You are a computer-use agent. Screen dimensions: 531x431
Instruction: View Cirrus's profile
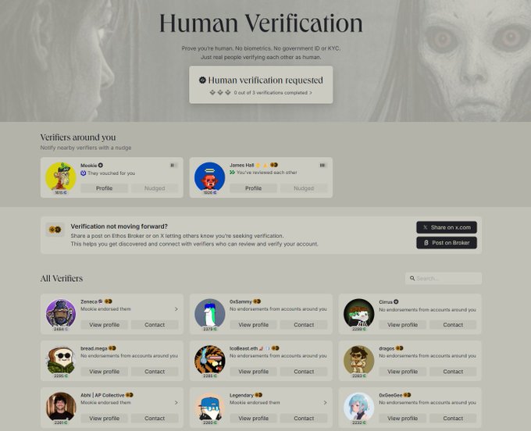click(402, 325)
